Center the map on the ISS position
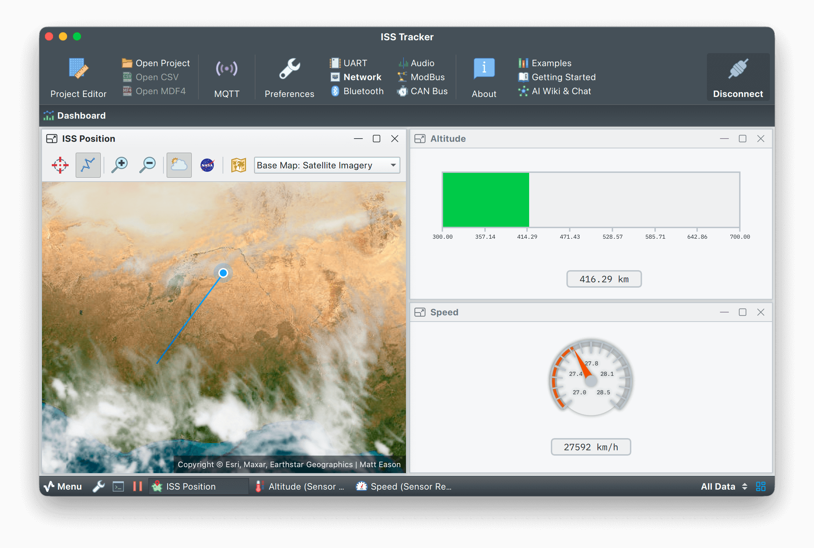 point(59,165)
